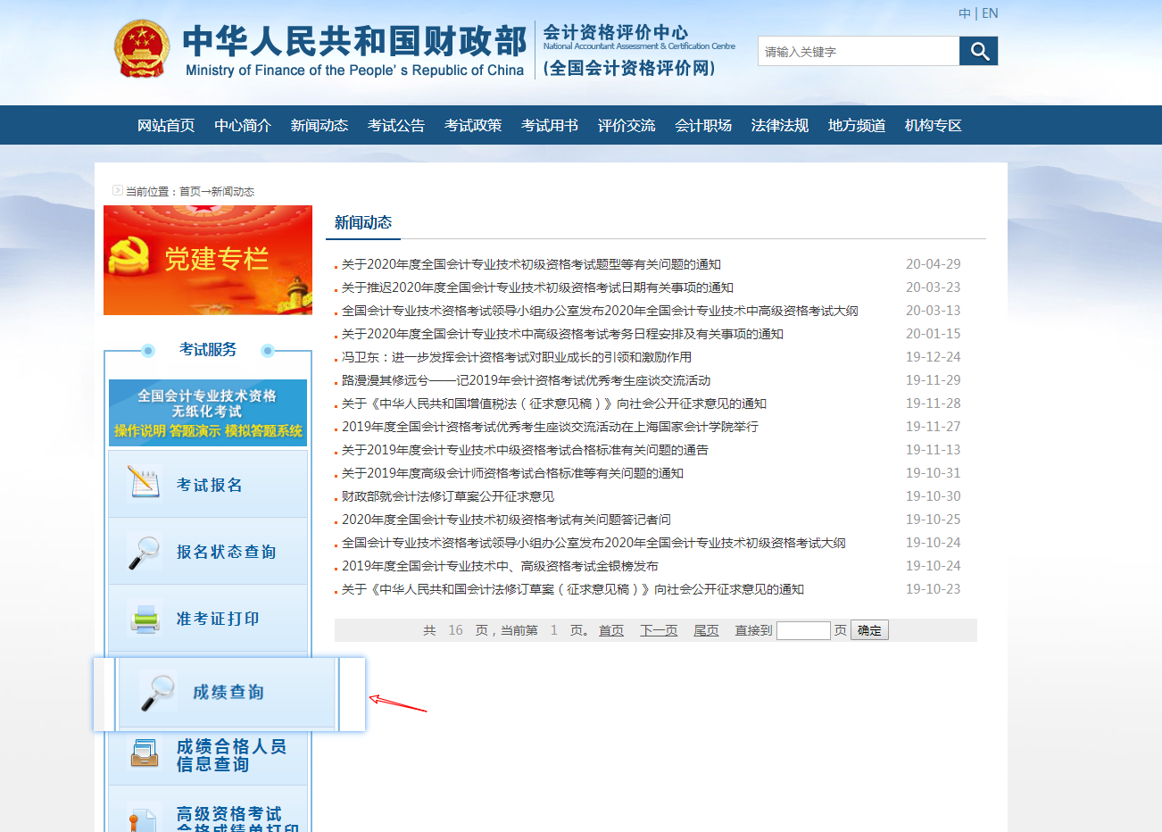Open 中级资格考试合格标准 notice link
This screenshot has width=1162, height=832.
point(525,450)
